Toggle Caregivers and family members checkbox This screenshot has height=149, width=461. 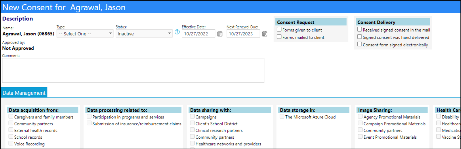point(11,116)
